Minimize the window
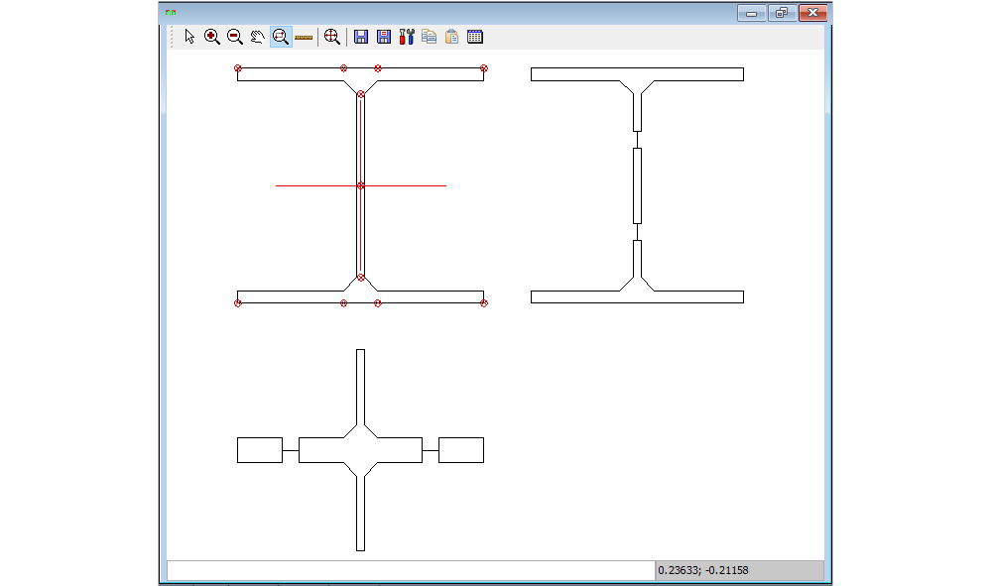This screenshot has height=586, width=992. (752, 13)
